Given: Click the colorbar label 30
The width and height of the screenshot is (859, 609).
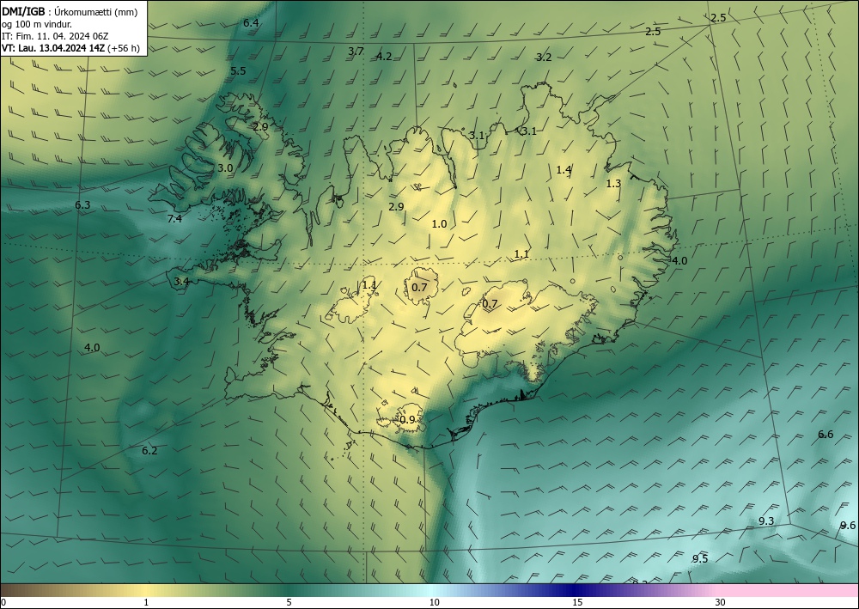Looking at the screenshot, I should tap(721, 602).
